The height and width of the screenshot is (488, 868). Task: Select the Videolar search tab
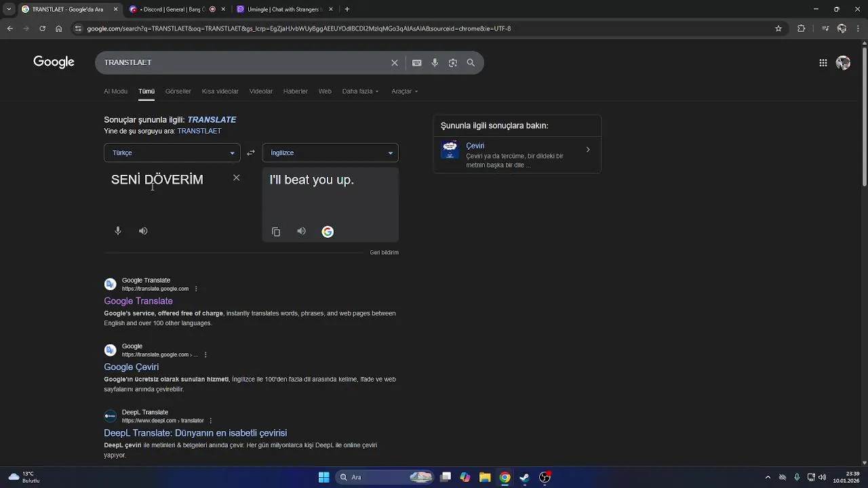pos(261,91)
